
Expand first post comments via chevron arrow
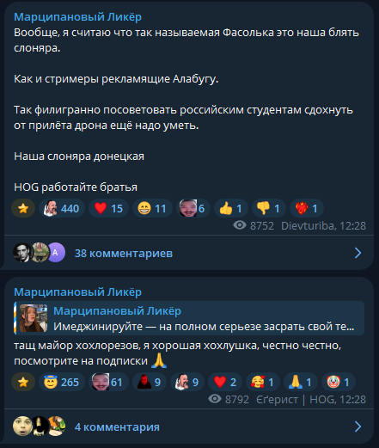coord(358,253)
